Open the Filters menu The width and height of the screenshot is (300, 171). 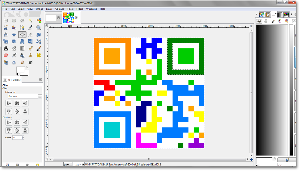80,9
